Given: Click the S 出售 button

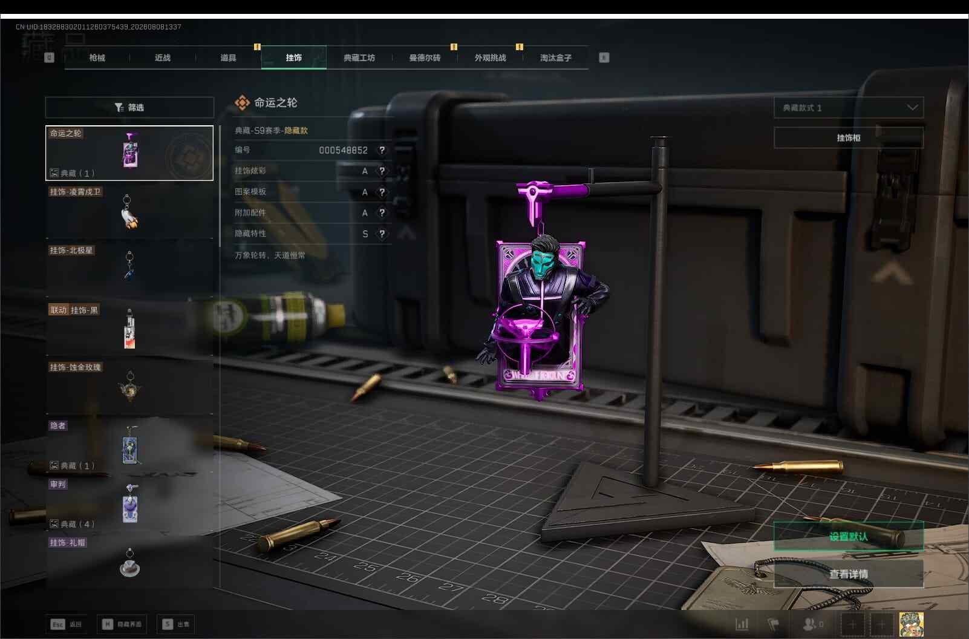Looking at the screenshot, I should [x=175, y=624].
